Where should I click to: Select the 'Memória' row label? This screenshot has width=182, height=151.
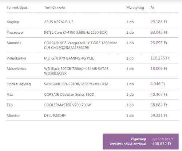pyautogui.click(x=14, y=43)
